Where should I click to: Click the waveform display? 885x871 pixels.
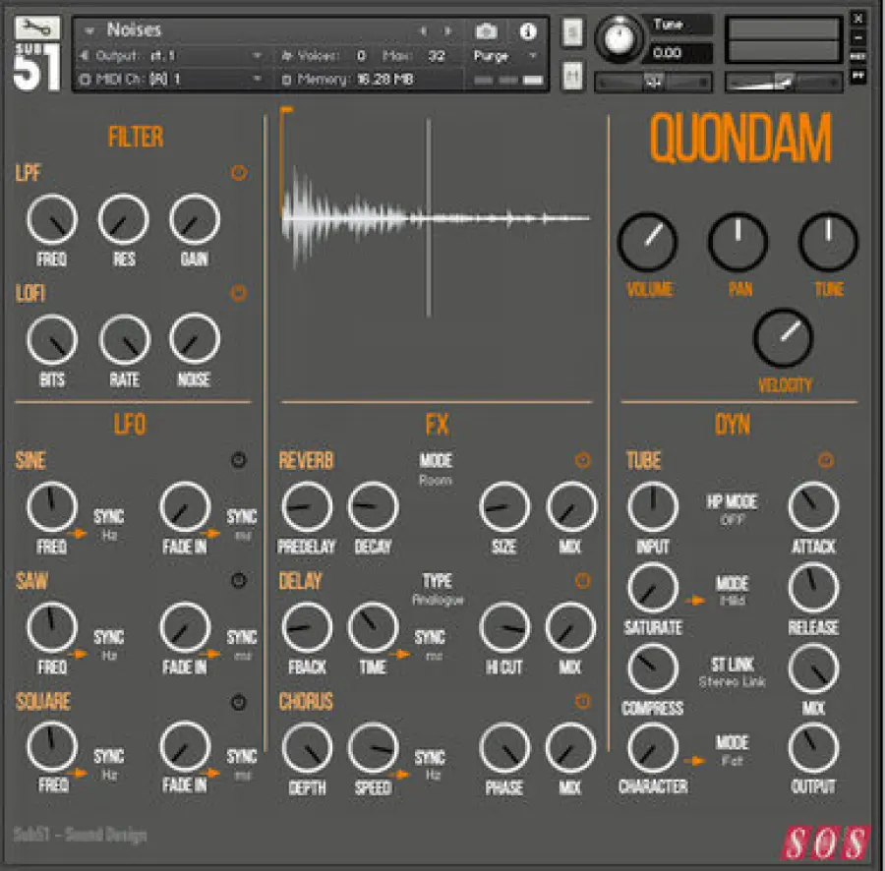pos(436,218)
